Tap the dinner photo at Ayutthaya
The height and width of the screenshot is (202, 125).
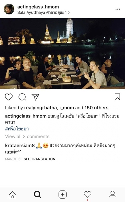point(63,53)
